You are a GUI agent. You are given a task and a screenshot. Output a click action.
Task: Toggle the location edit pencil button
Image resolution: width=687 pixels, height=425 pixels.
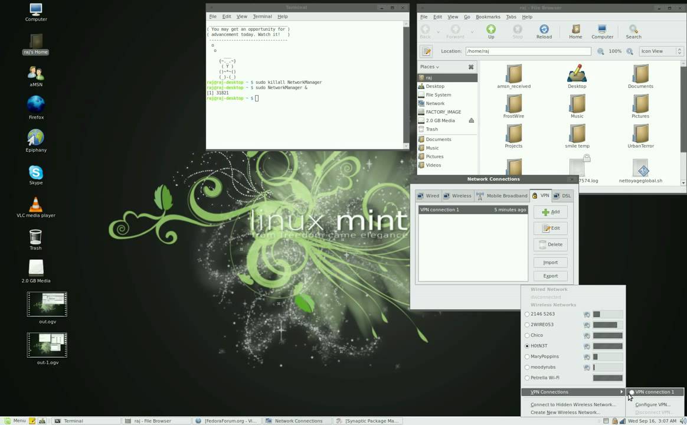point(426,51)
